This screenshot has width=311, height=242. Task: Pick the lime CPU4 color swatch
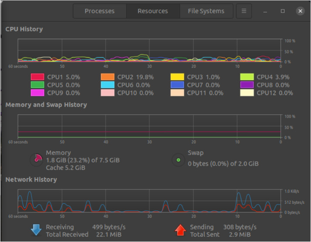coord(247,77)
